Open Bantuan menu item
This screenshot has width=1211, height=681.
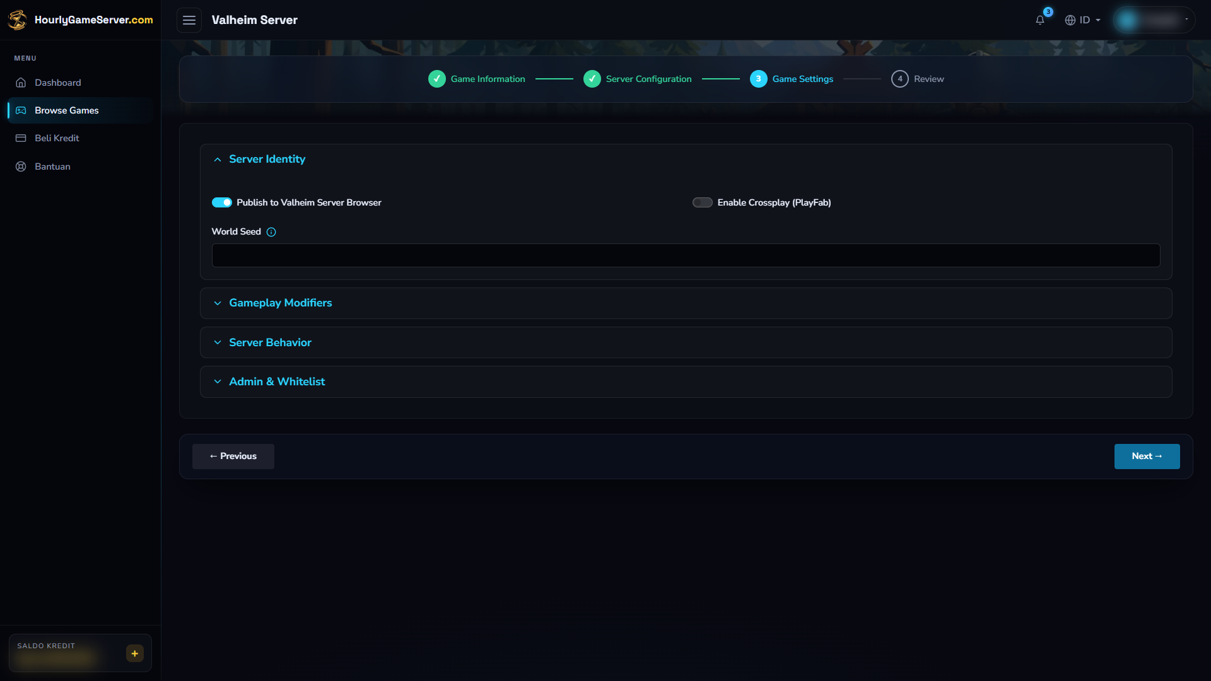point(80,166)
